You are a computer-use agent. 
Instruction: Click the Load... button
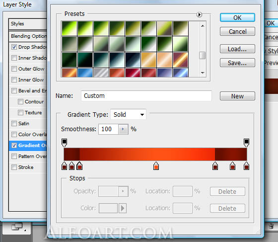(237, 49)
